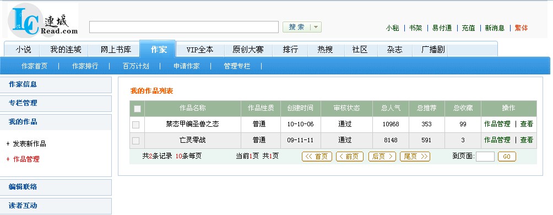Viewport: 553px width, 215px height.
Task: Go to previous page with 前页 button
Action: pyautogui.click(x=350, y=157)
